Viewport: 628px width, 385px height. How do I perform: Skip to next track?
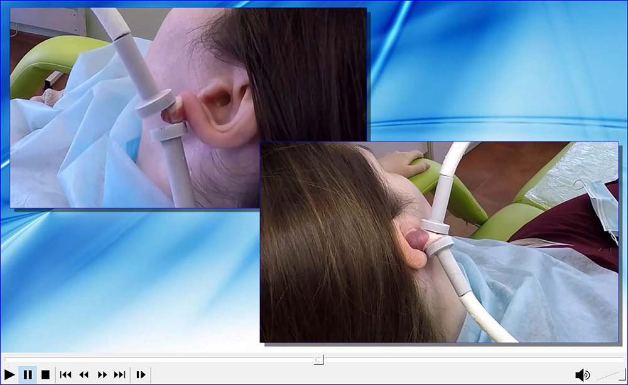pos(119,375)
